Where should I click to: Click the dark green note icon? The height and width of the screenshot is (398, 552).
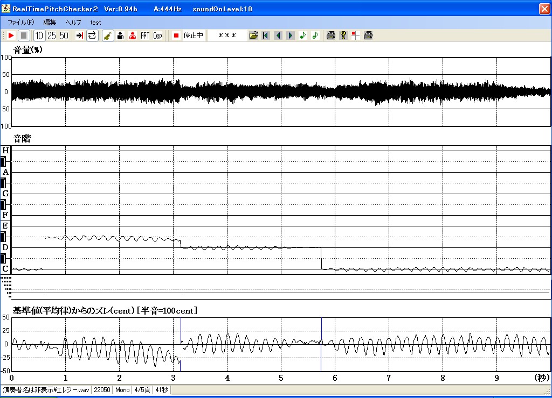pos(303,35)
